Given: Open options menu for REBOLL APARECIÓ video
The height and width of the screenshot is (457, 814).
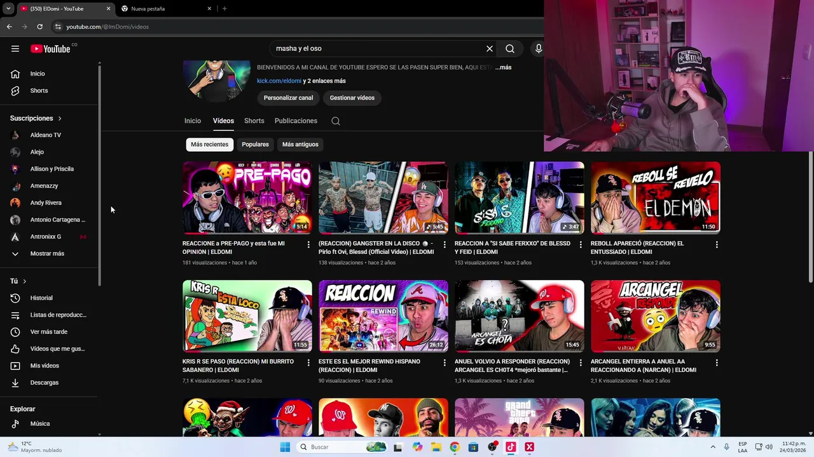Looking at the screenshot, I should (x=717, y=244).
